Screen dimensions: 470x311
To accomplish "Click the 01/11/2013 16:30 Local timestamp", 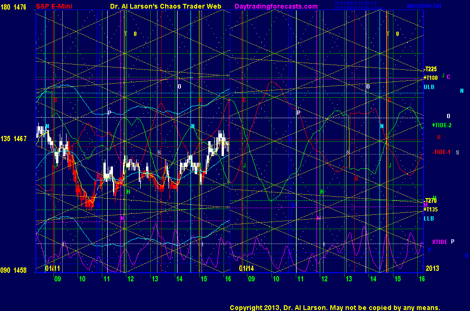I will tap(358, 8).
